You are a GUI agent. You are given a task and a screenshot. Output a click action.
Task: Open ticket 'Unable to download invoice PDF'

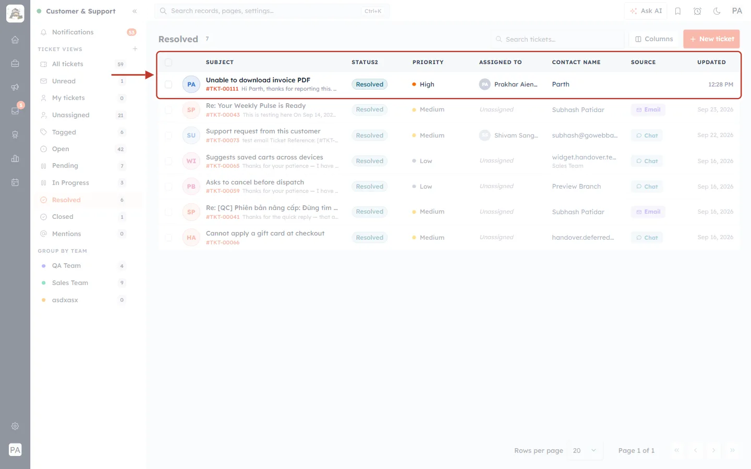[258, 80]
